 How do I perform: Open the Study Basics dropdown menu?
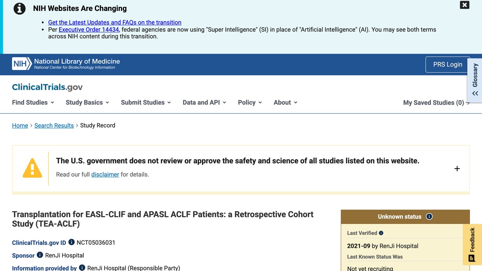tap(87, 102)
